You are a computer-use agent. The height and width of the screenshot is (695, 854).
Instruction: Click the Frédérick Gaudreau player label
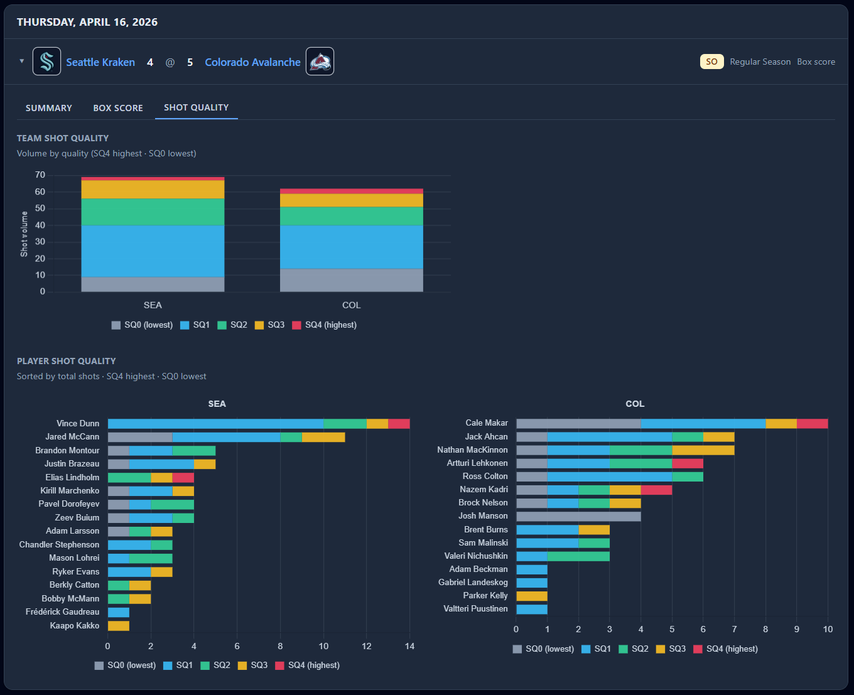pyautogui.click(x=62, y=611)
